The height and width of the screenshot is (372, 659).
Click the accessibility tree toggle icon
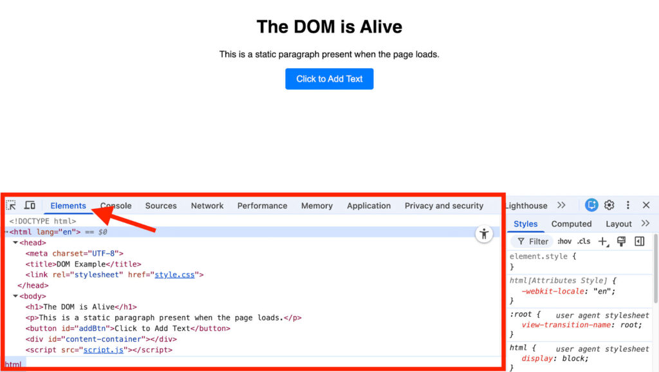[x=484, y=234]
